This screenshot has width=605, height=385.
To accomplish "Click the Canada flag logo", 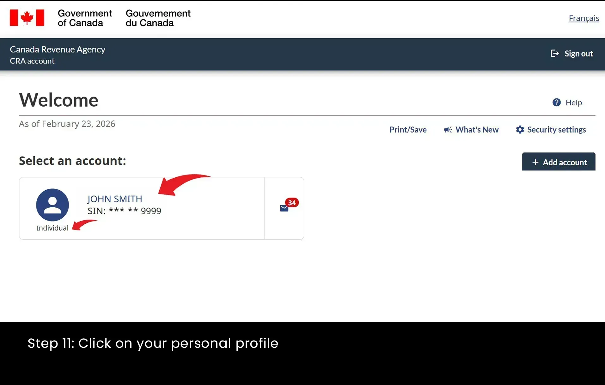I will [27, 18].
